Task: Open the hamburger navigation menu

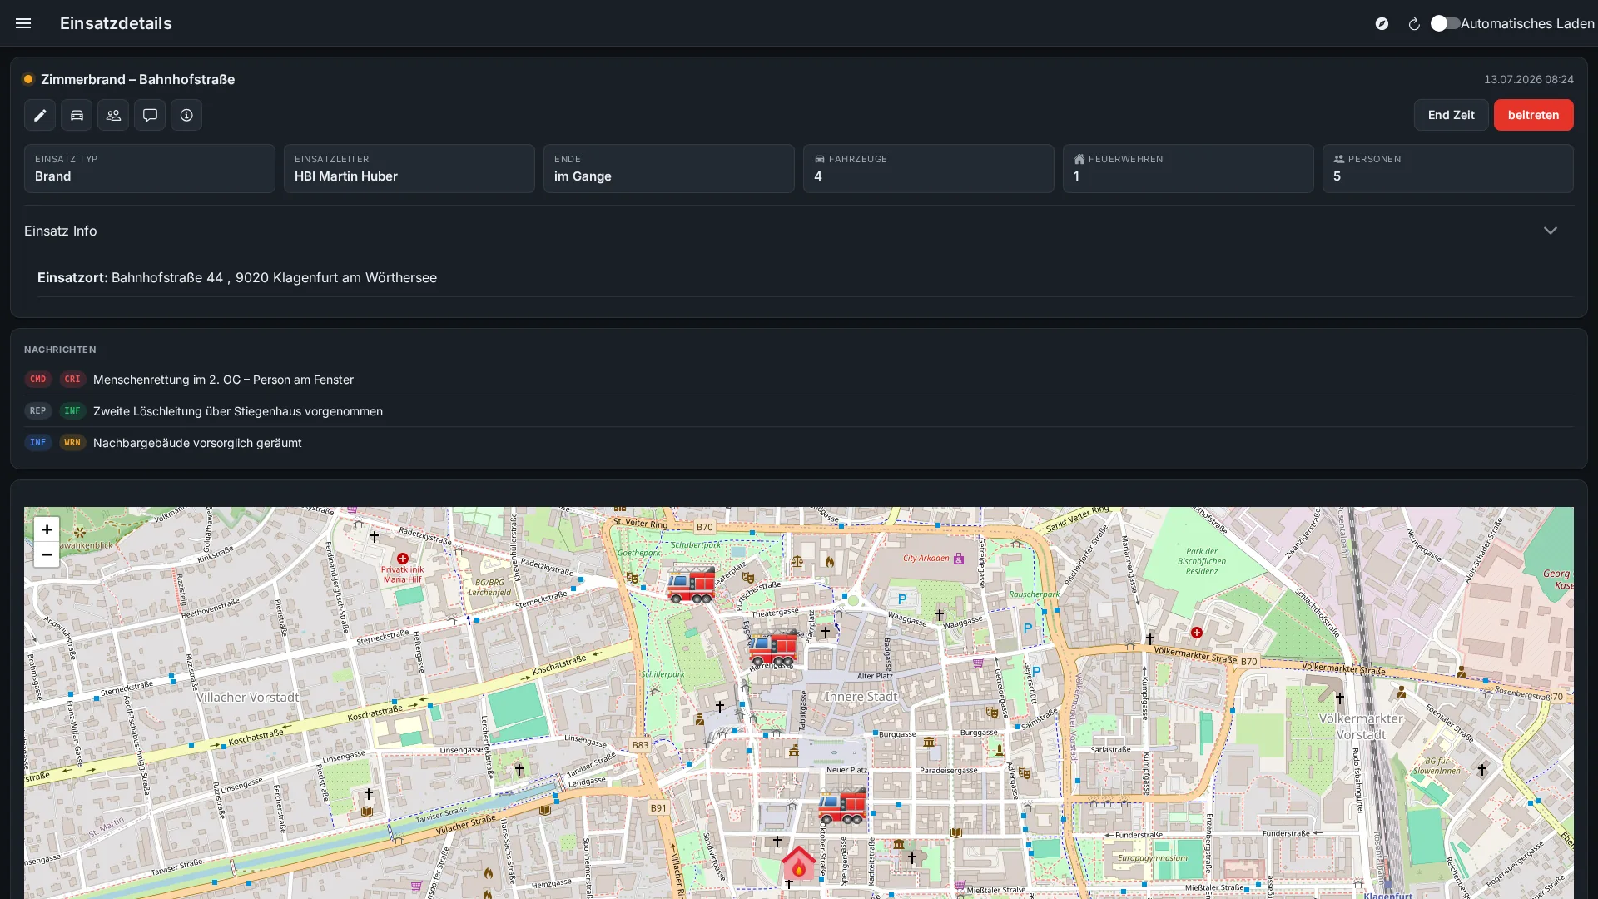Action: (23, 23)
